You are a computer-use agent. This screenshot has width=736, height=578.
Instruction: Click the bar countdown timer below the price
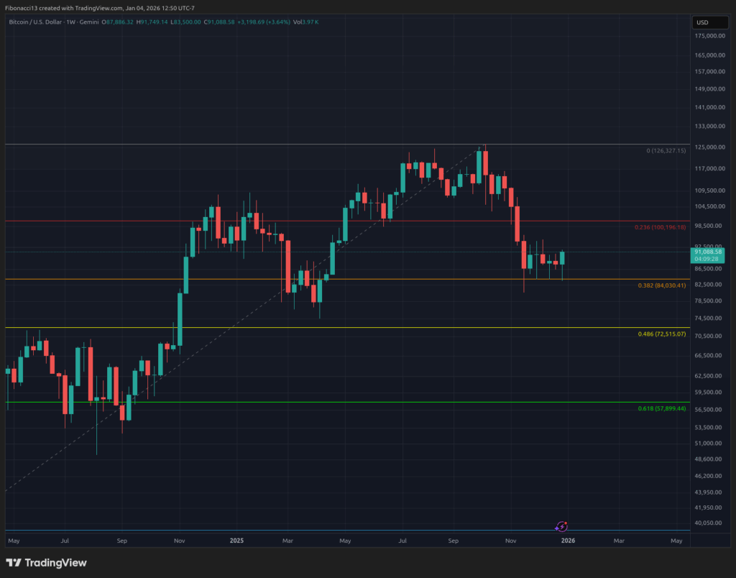click(x=707, y=260)
